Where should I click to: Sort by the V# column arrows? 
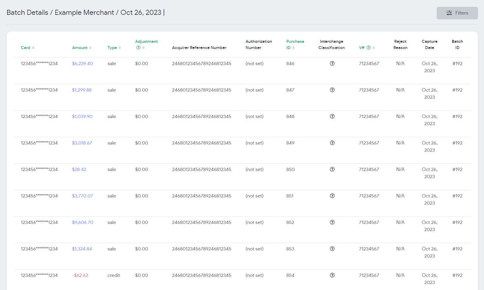374,48
